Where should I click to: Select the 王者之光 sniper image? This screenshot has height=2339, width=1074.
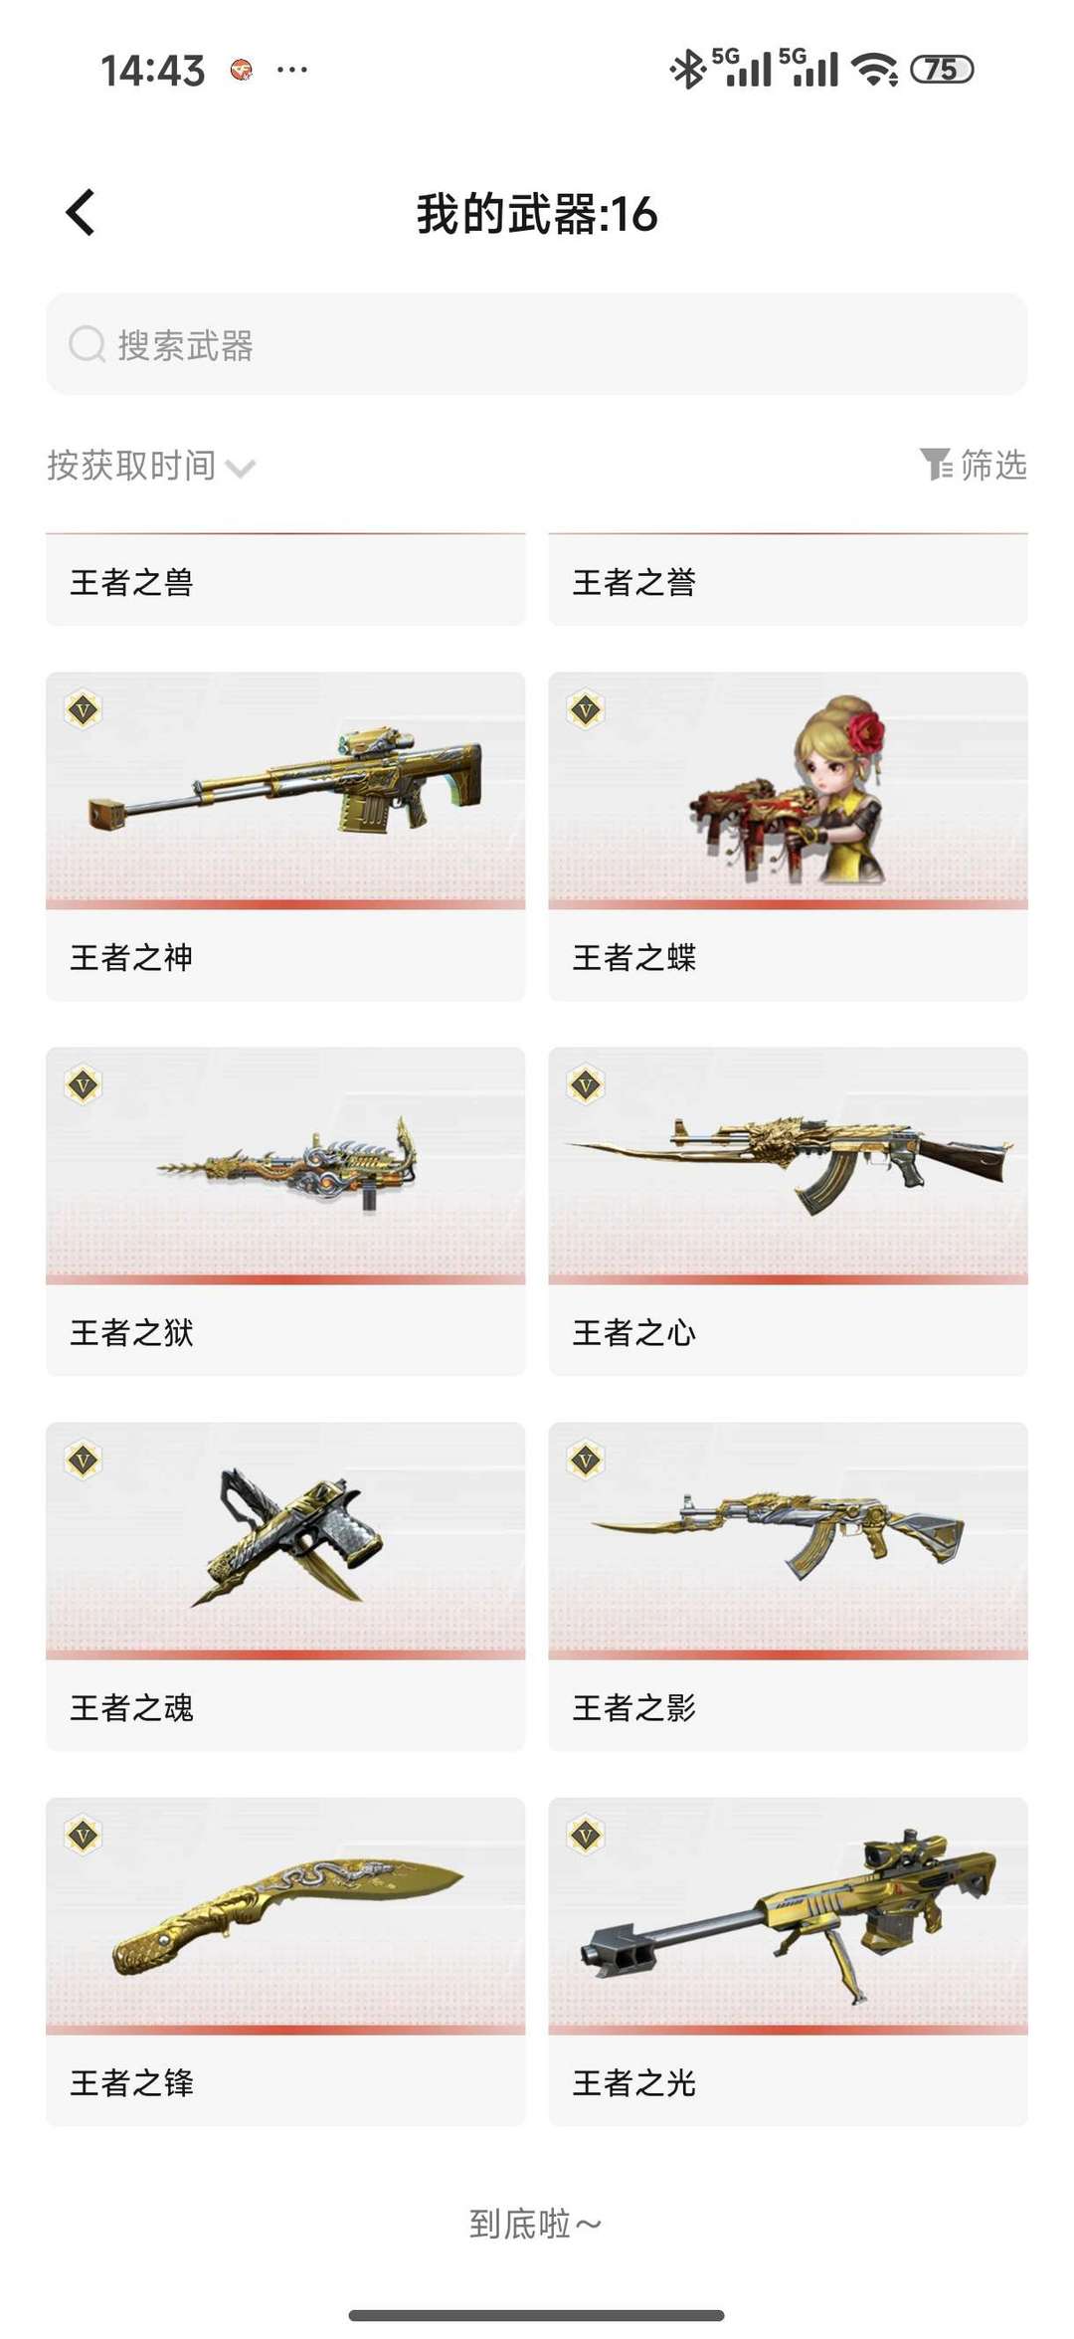click(x=788, y=1915)
